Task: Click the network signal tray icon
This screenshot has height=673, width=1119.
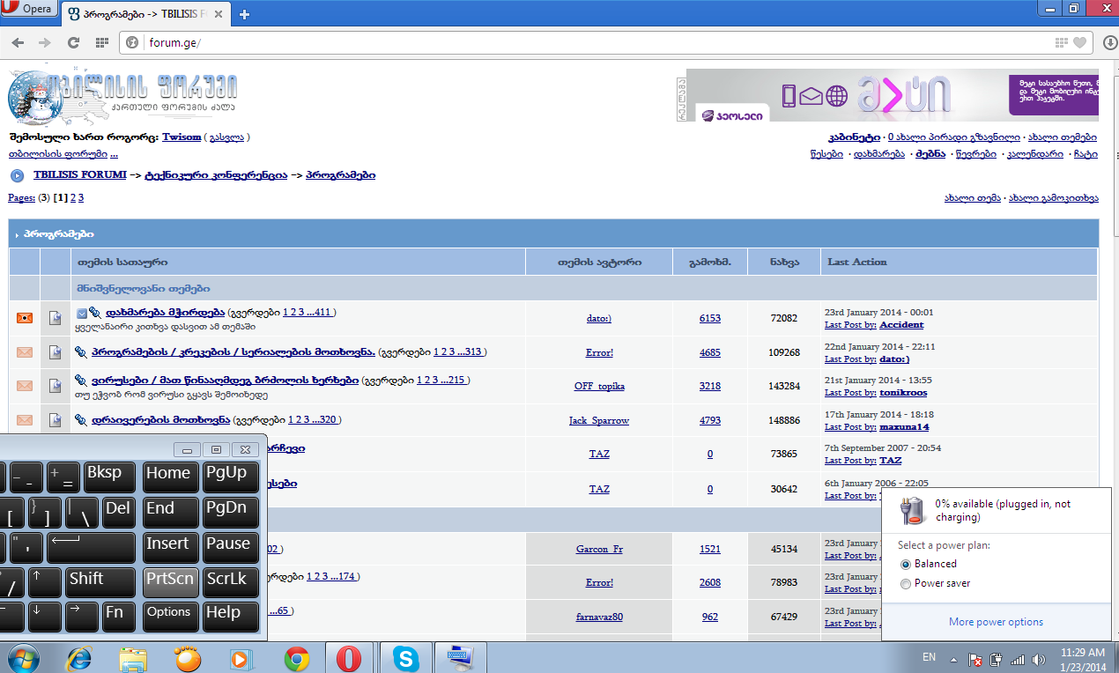Action: point(1018,659)
